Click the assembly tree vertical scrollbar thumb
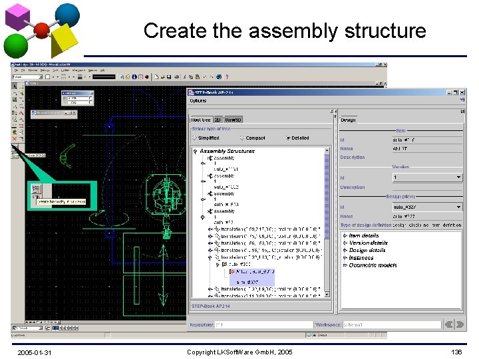The image size is (479, 359). click(x=327, y=197)
